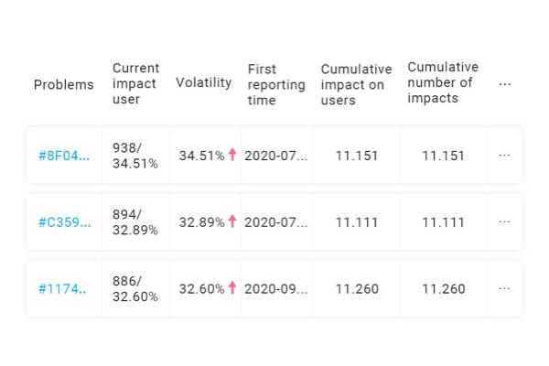Click the header ellipsis for more columns
Viewport: 549px width, 366px height.
(x=504, y=83)
